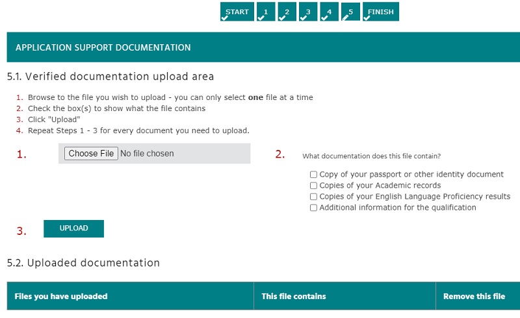This screenshot has width=520, height=318.
Task: Switch to step 4
Action: tap(329, 12)
